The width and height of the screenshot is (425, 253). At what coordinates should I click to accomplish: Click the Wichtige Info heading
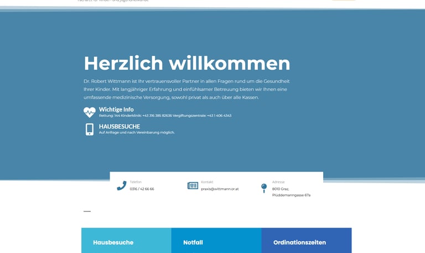point(116,109)
